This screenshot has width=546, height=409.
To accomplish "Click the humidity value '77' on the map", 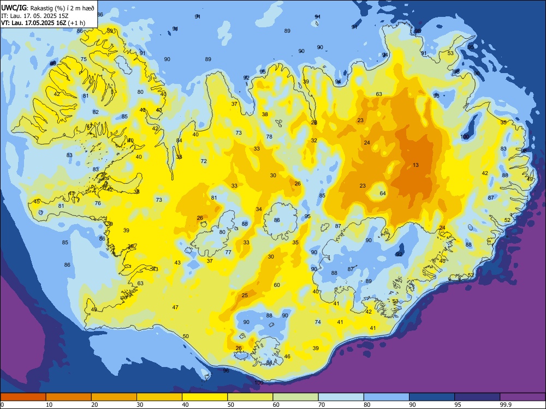I will (228, 252).
